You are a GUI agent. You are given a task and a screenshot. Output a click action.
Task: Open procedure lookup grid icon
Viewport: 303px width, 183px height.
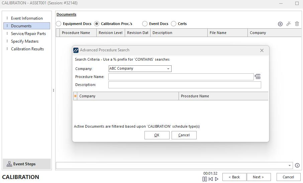pos(258,77)
